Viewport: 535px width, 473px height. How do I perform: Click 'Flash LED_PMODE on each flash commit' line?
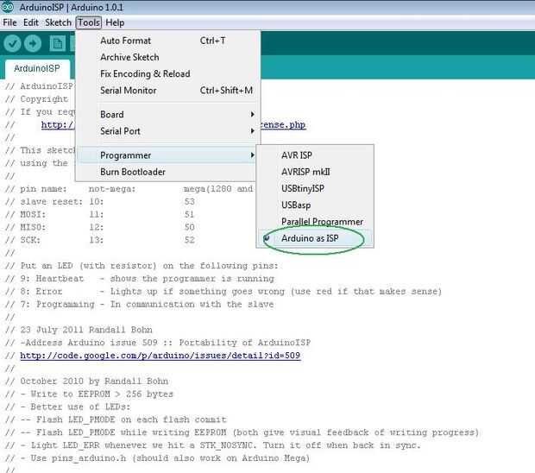coord(116,419)
